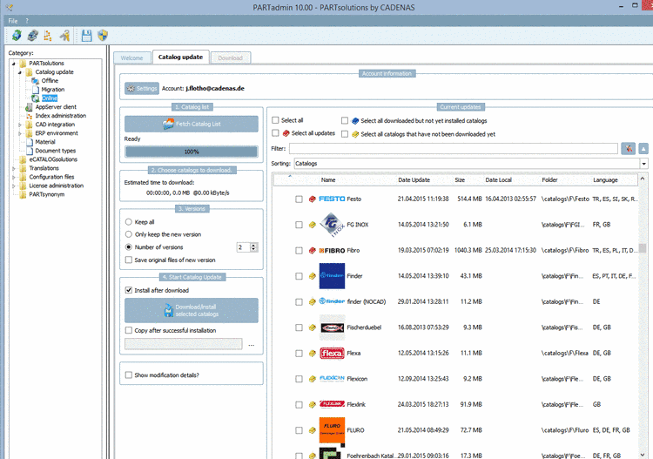The width and height of the screenshot is (653, 459).
Task: Click the red icon beside Select all updates
Action: 286,133
